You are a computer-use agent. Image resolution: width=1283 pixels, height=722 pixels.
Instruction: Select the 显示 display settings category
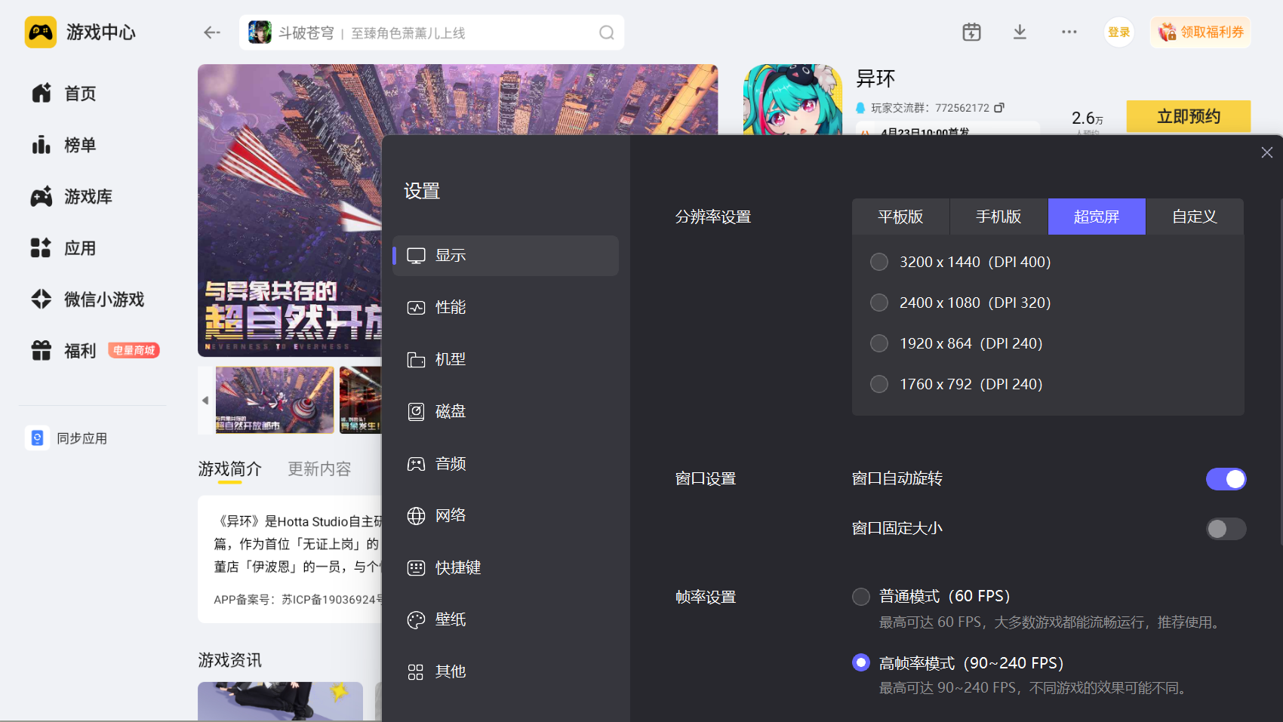(x=506, y=255)
